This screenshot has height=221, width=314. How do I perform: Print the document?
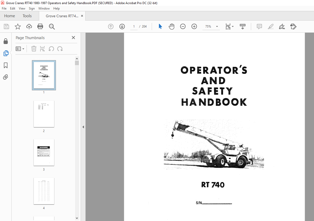pyautogui.click(x=40, y=26)
